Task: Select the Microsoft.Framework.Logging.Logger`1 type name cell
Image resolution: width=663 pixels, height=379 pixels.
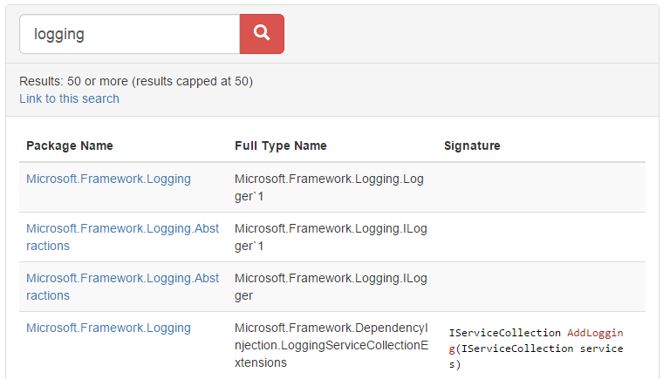Action: (329, 187)
